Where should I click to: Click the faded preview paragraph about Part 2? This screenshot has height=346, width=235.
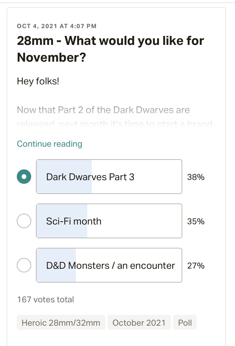[103, 110]
